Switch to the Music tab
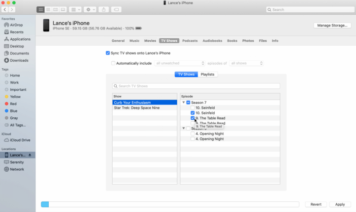 coord(134,41)
